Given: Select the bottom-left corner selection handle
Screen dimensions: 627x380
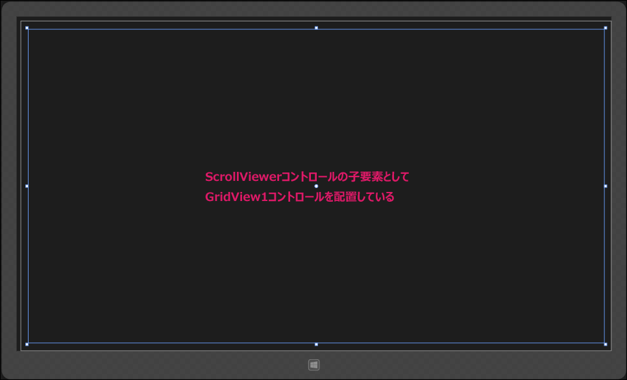Looking at the screenshot, I should (x=27, y=344).
